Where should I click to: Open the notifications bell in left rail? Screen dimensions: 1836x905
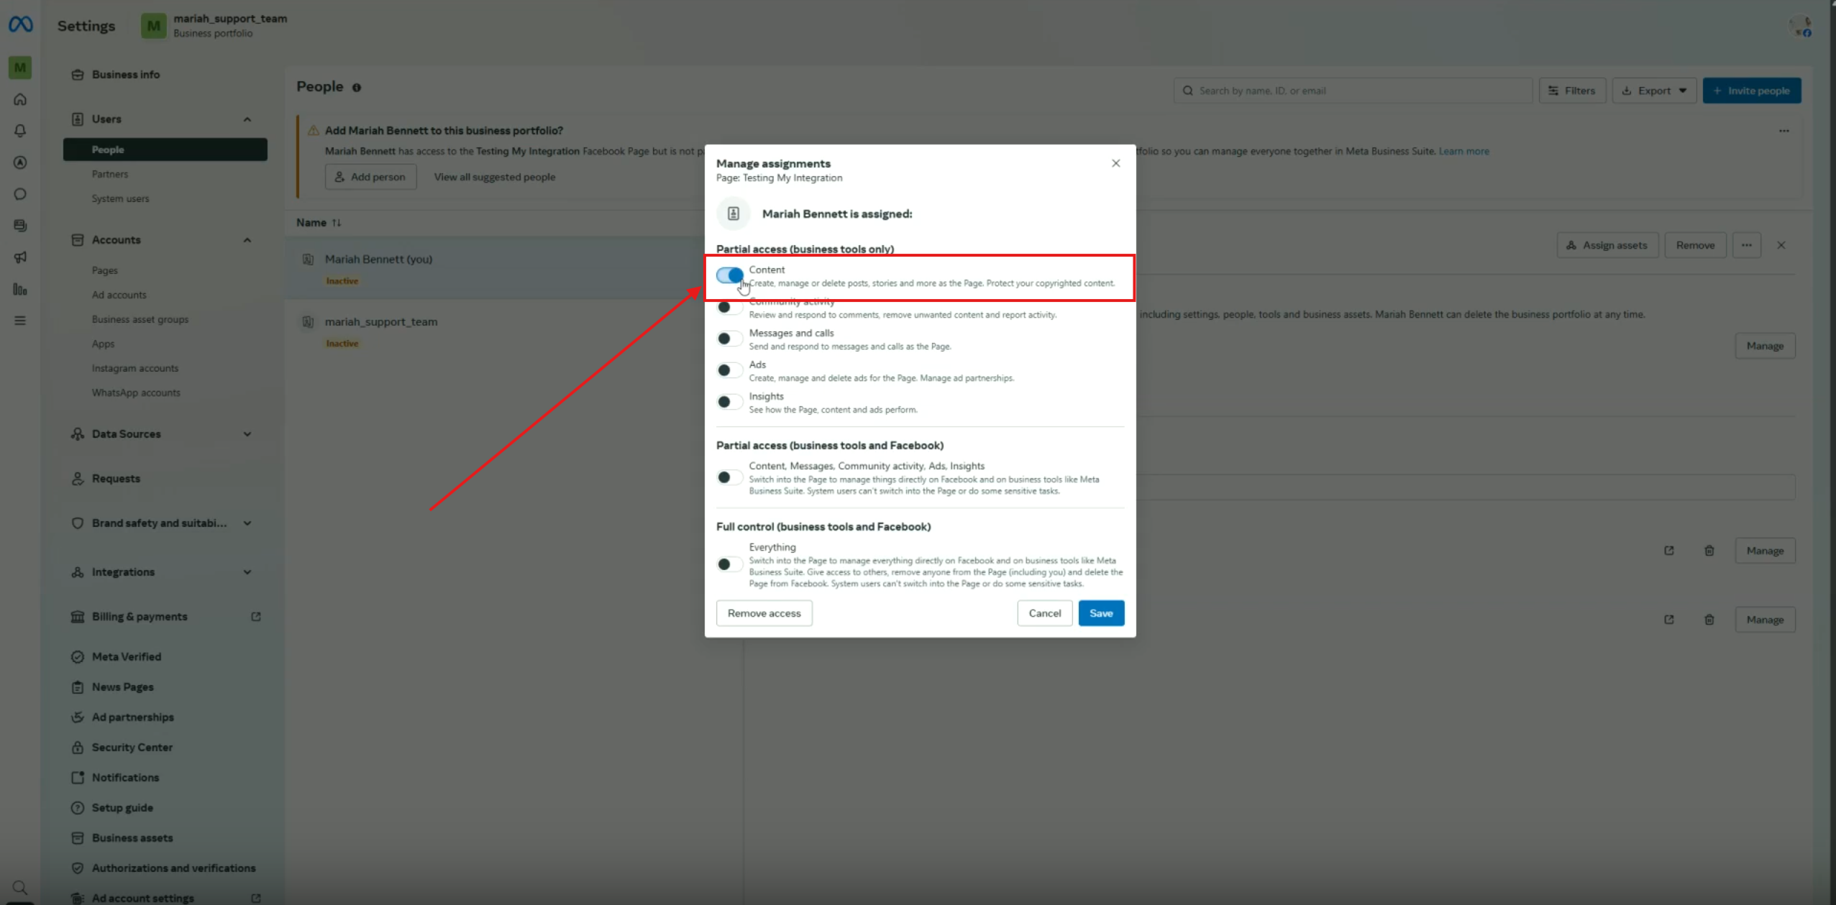click(20, 131)
